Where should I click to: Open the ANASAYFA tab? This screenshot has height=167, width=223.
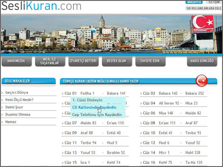[194, 2]
